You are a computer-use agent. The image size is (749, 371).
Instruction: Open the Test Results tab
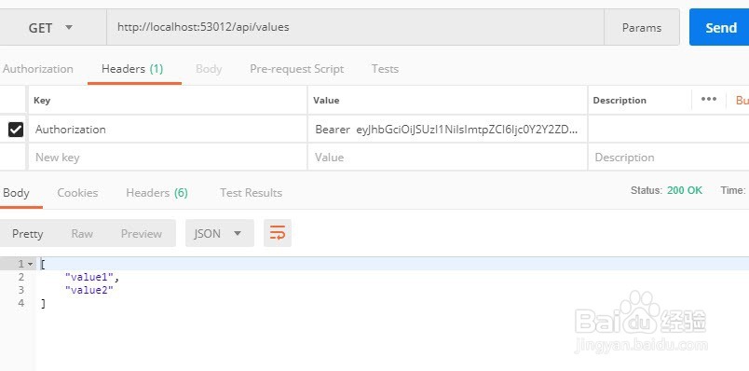(x=251, y=193)
